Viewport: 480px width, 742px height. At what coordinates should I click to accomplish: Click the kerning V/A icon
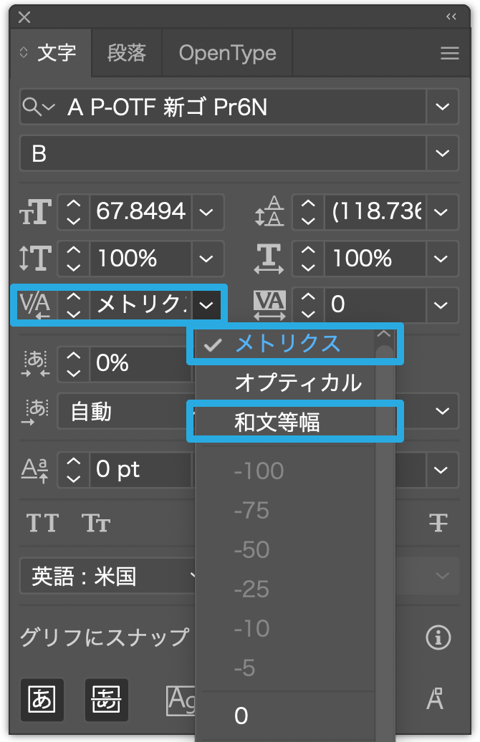click(36, 305)
